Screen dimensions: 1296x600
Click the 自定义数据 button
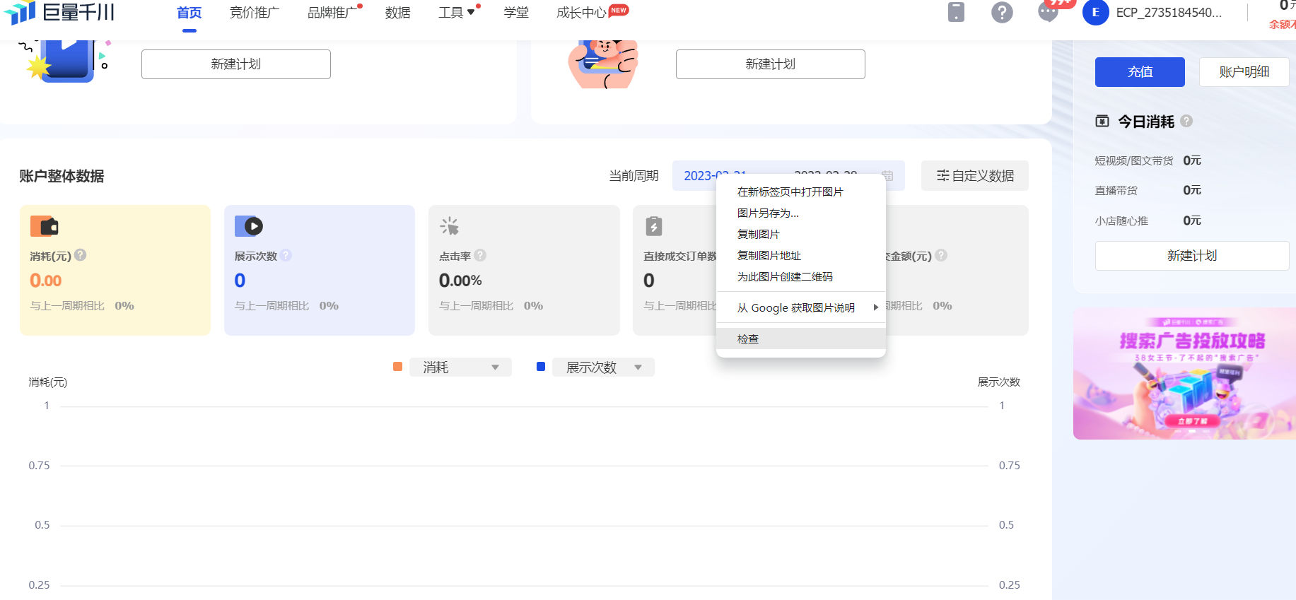[975, 176]
